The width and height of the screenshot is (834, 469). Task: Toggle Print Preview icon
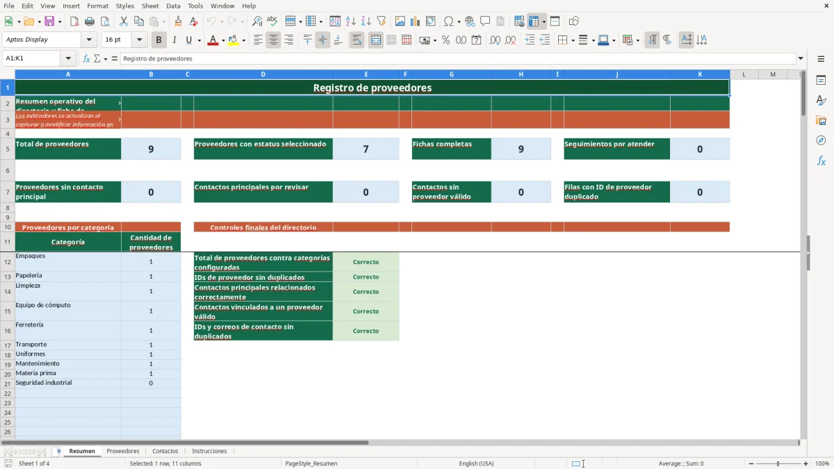pos(105,22)
